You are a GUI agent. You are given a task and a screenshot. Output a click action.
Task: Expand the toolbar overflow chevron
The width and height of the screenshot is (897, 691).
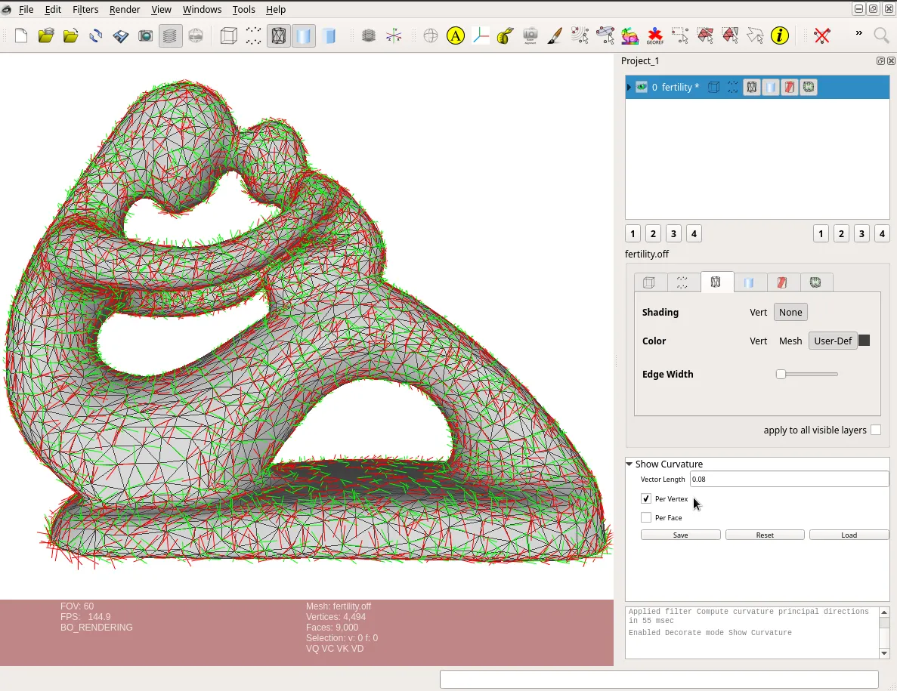pyautogui.click(x=858, y=33)
